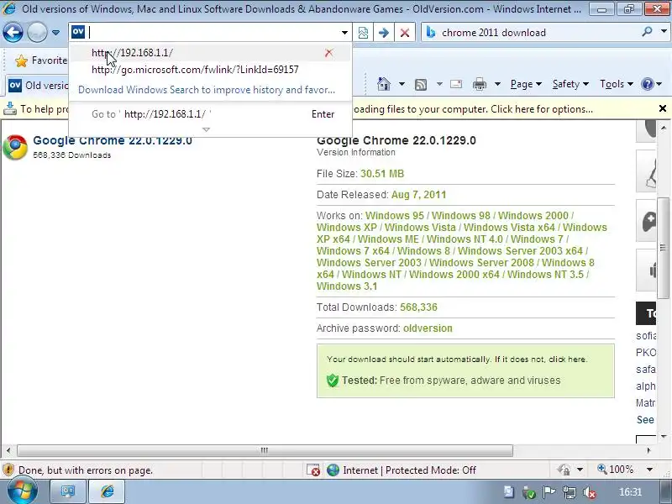Open the recent pages dropdown arrow
672x504 pixels.
[55, 33]
